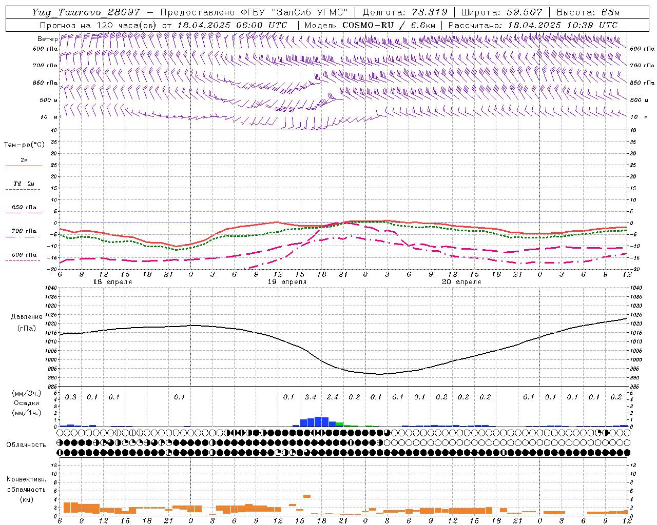Click the 20 апреля date label
657x525 pixels.
coord(461,282)
